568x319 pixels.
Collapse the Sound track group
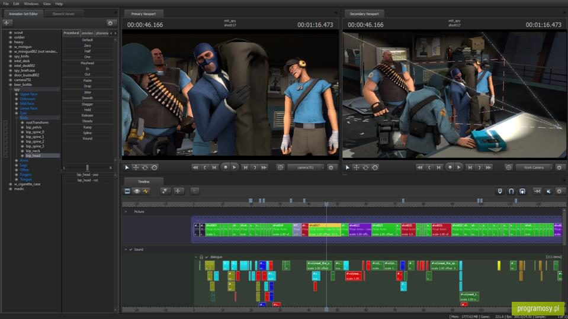pyautogui.click(x=126, y=250)
